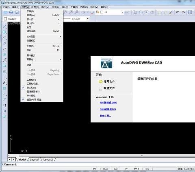
Task: Uncheck 模型/布局 标签 in the View menu
Action: coord(42,99)
